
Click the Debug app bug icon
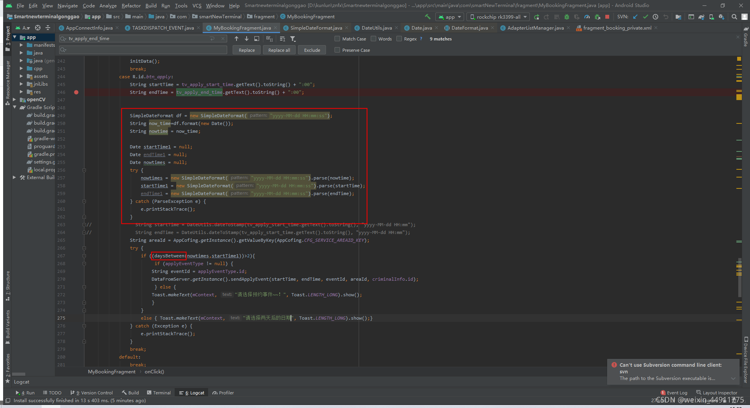[x=567, y=17]
